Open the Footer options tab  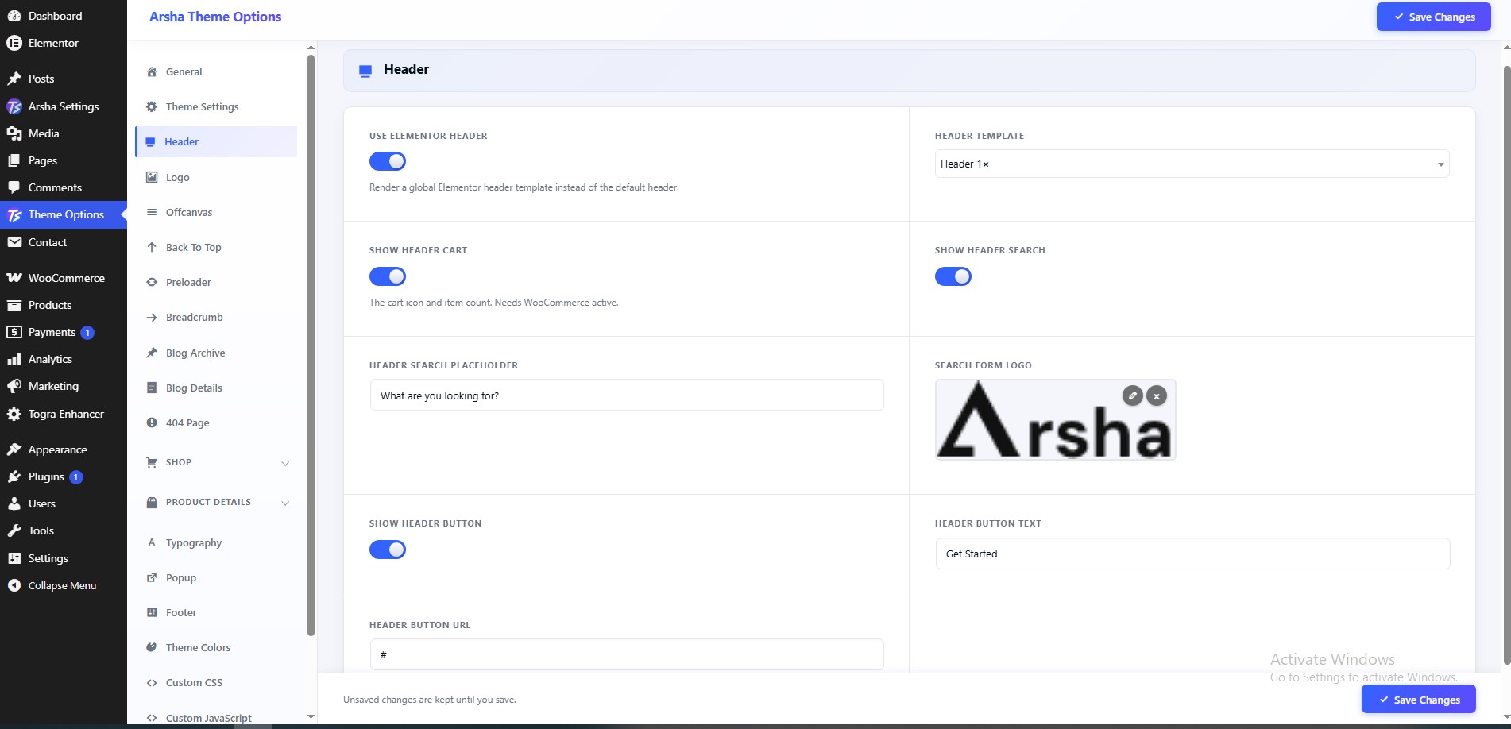click(216, 612)
